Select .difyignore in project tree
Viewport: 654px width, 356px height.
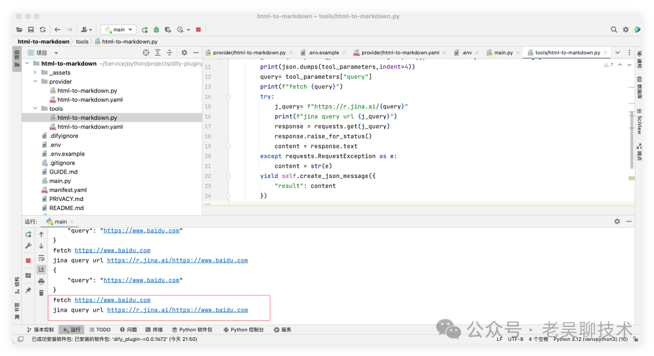coord(63,136)
